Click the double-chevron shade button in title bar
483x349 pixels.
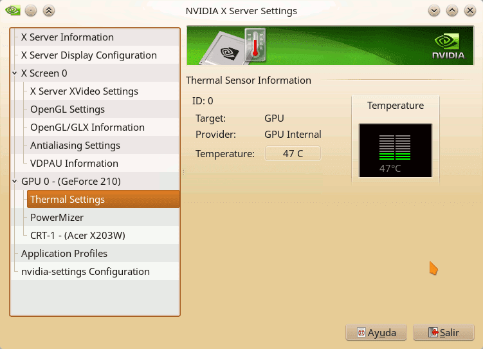(49, 11)
